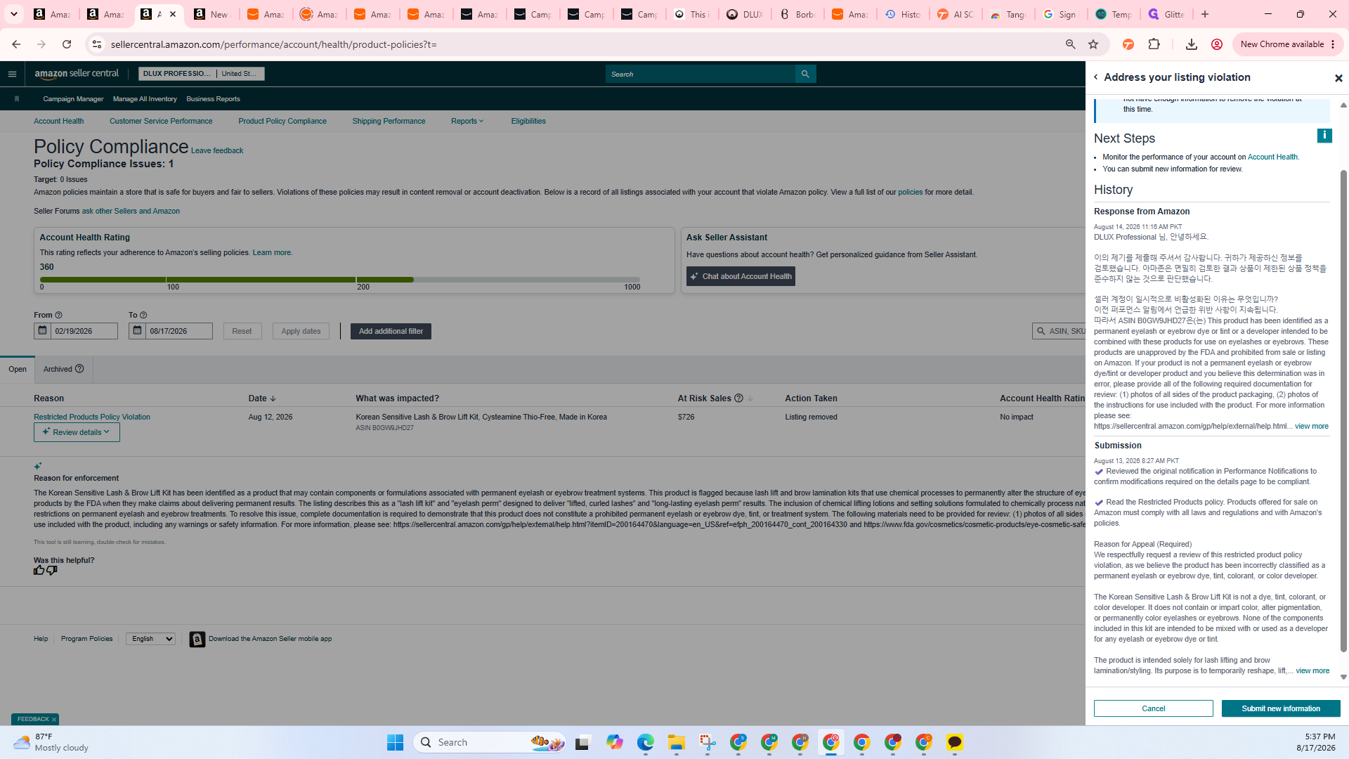Open Campaign Manager shortcut

coord(73,99)
